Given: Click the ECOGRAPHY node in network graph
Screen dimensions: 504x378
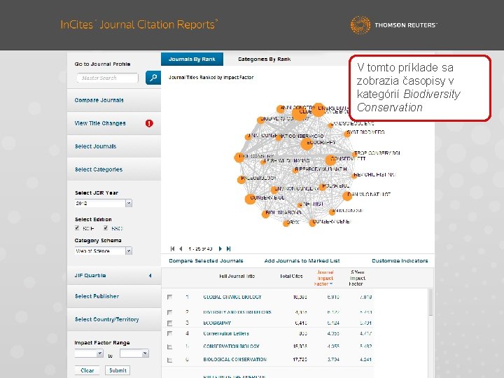Looking at the screenshot, I should tap(307, 144).
